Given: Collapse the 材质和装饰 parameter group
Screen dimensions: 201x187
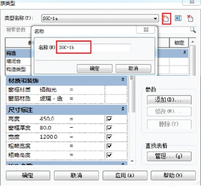Looking at the screenshot, I should (x=123, y=79).
